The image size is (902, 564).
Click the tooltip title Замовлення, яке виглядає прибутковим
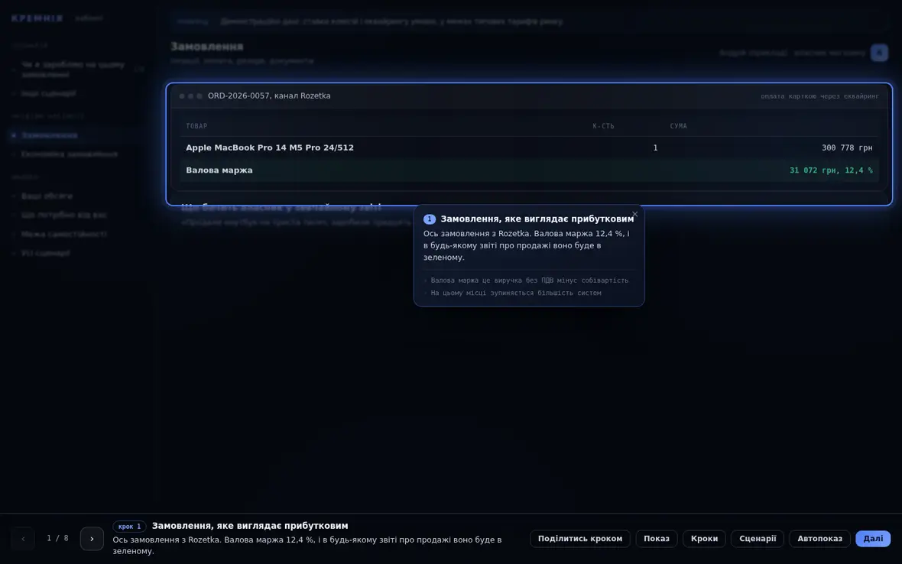[537, 219]
